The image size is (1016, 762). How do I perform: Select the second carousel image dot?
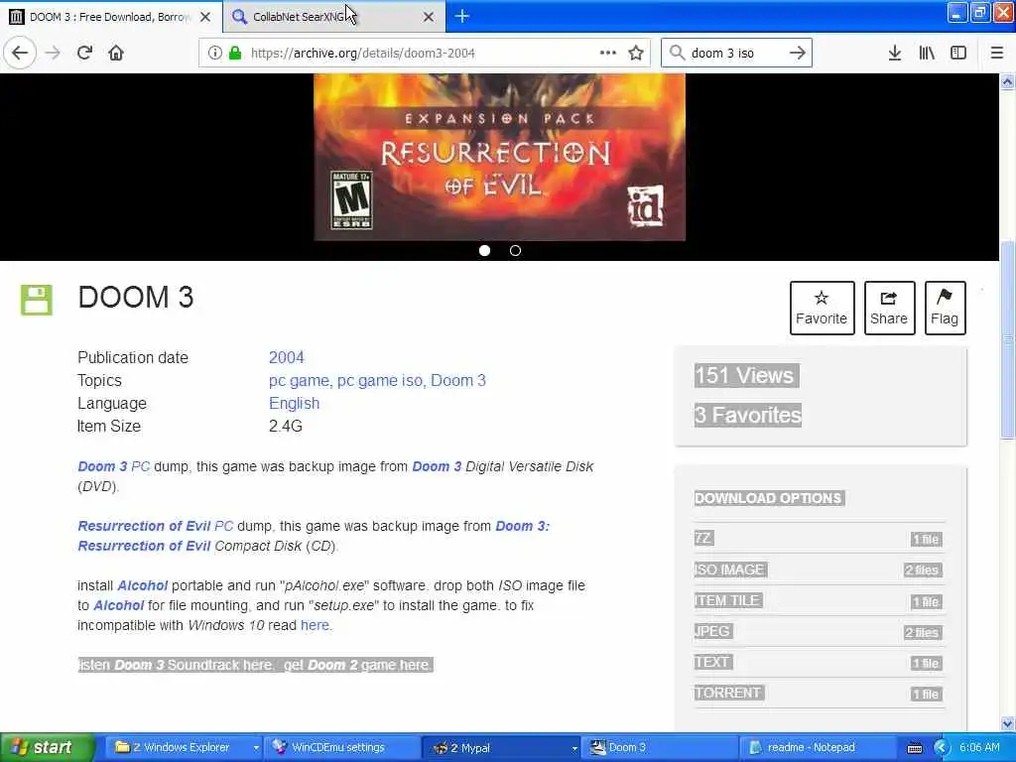pos(515,251)
